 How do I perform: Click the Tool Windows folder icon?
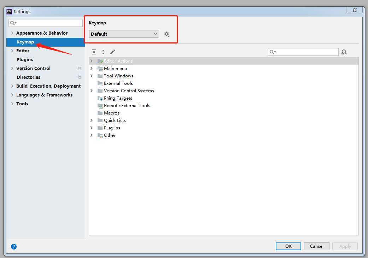tap(100, 76)
